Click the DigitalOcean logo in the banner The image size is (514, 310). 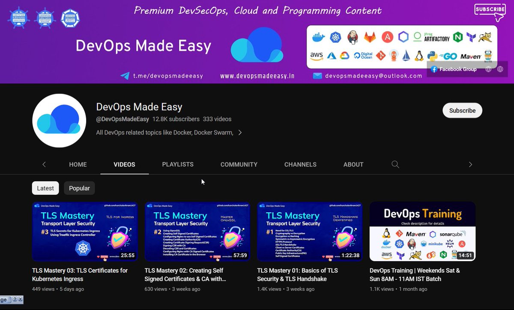coord(363,56)
